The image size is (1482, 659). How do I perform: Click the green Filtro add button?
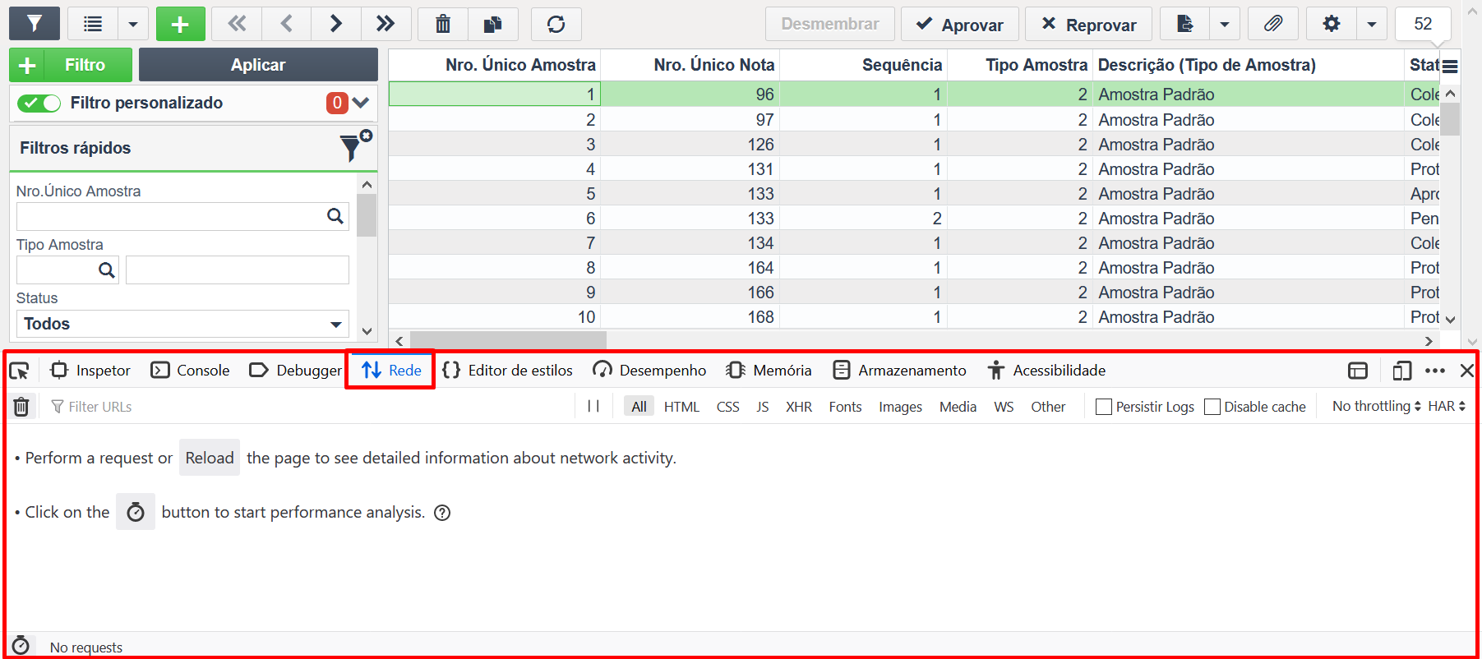pos(70,64)
